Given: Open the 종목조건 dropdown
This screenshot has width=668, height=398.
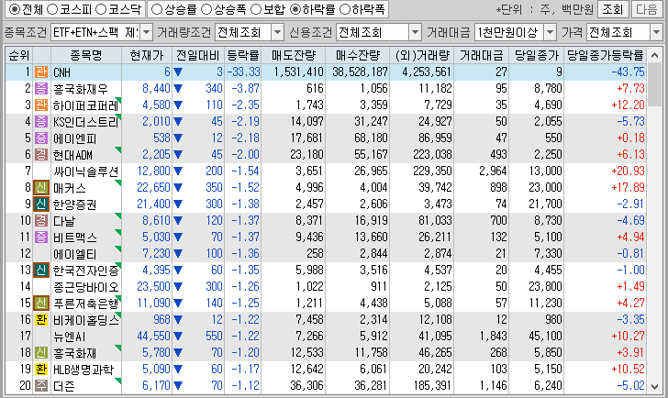Looking at the screenshot, I should pyautogui.click(x=146, y=32).
